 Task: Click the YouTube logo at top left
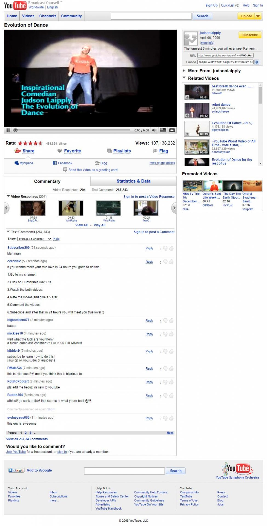pos(15,5)
